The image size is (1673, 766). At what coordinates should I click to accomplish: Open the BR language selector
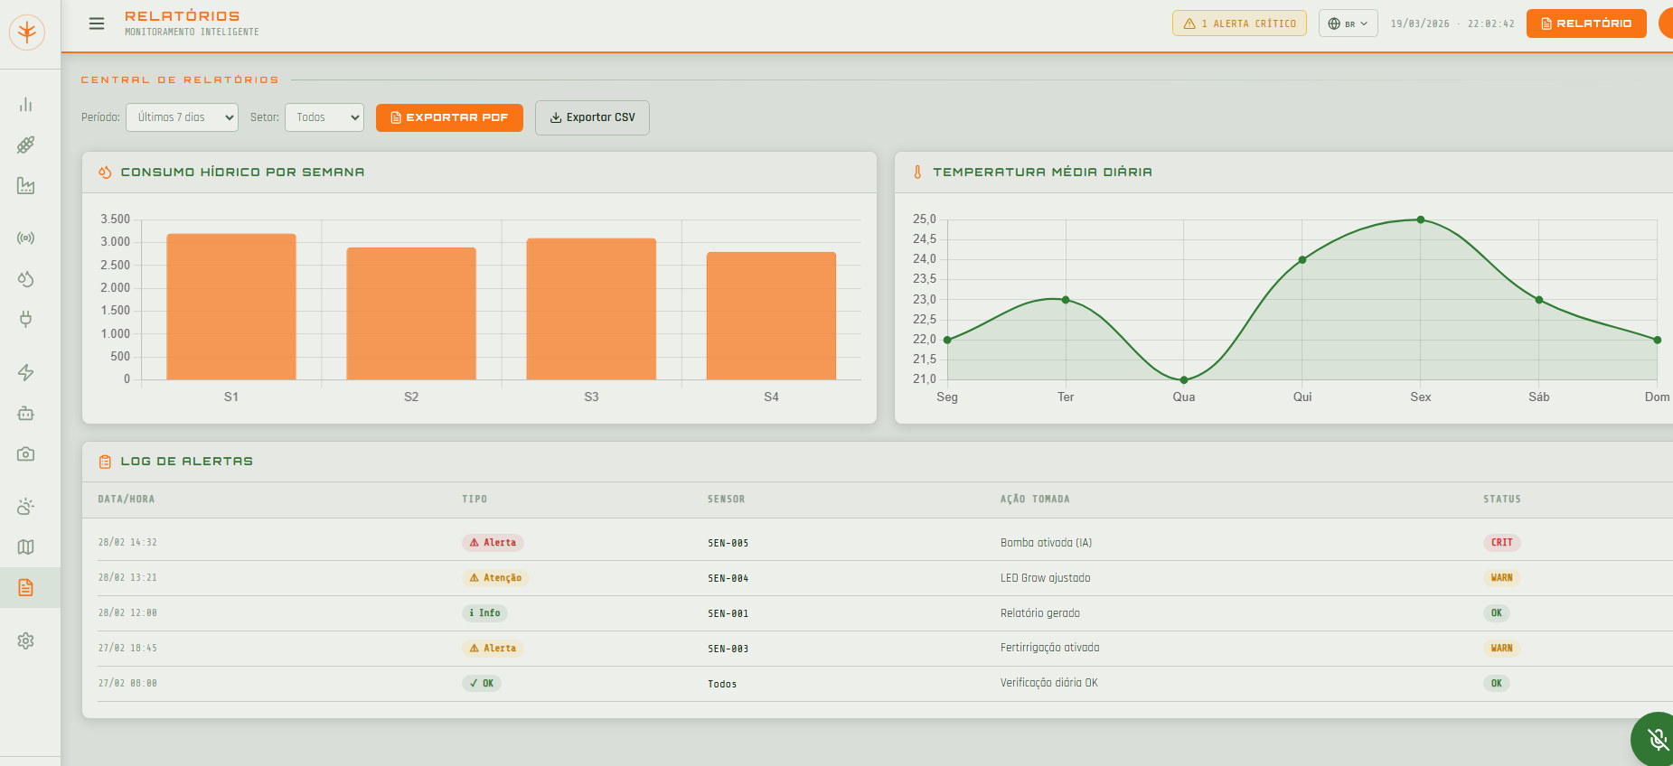[1348, 23]
